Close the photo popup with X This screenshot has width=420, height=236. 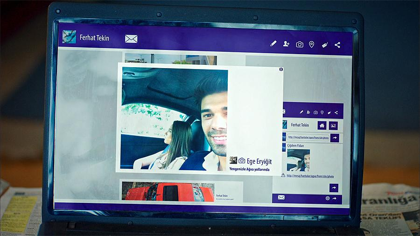click(281, 69)
